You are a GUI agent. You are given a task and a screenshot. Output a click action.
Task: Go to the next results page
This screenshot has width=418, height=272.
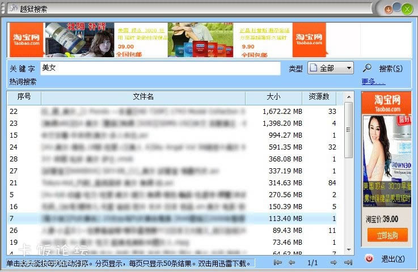[x=333, y=262]
